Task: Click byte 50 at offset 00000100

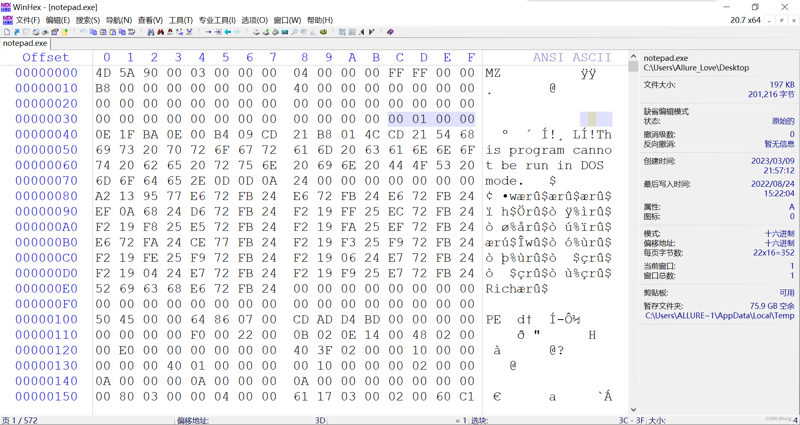Action: [x=103, y=320]
